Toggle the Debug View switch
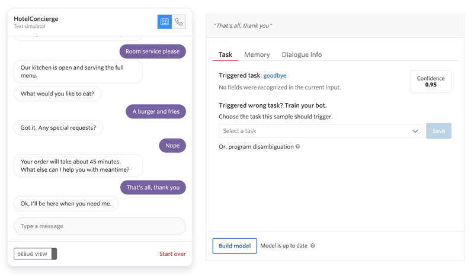 (x=36, y=254)
